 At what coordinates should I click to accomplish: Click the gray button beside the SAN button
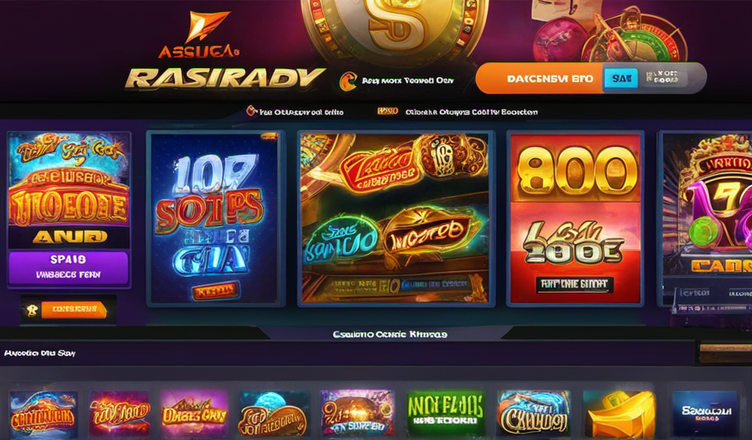(x=664, y=78)
